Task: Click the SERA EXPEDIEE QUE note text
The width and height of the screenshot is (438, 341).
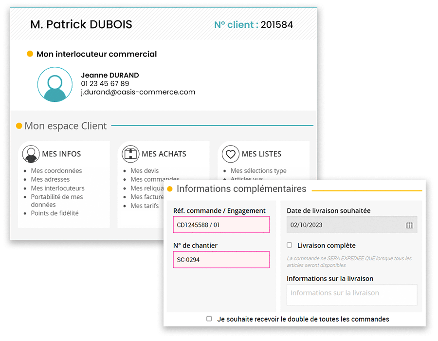Action: pyautogui.click(x=349, y=262)
